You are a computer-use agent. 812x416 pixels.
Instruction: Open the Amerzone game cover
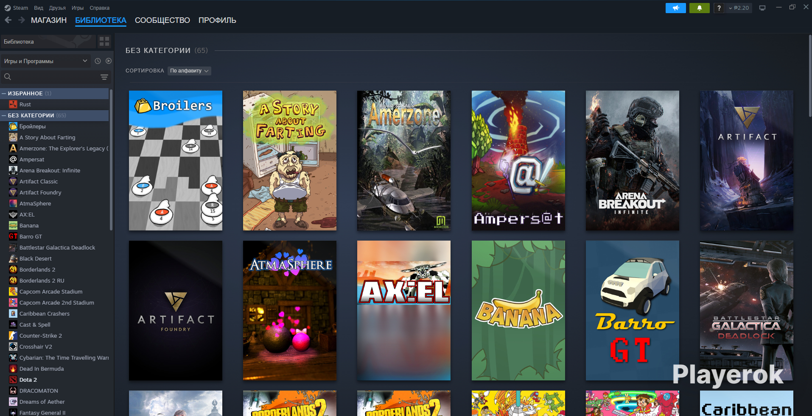pyautogui.click(x=404, y=161)
